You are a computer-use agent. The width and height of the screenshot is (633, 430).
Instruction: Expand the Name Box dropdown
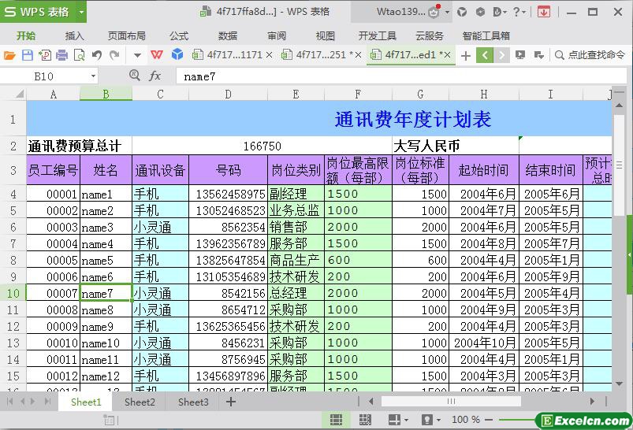[93, 76]
